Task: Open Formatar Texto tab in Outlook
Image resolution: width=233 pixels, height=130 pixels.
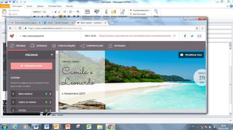Action: [55, 6]
